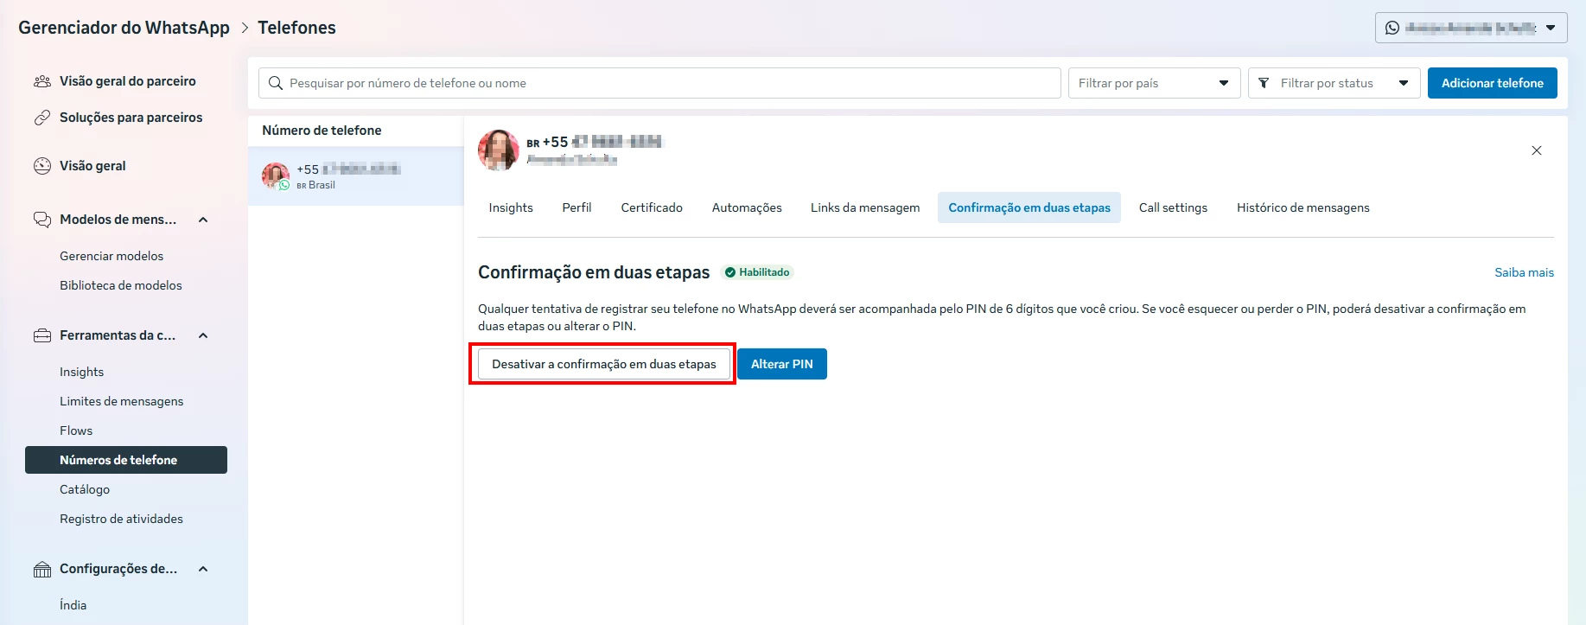
Task: Collapse the Modelos de mensagens section
Action: [203, 220]
